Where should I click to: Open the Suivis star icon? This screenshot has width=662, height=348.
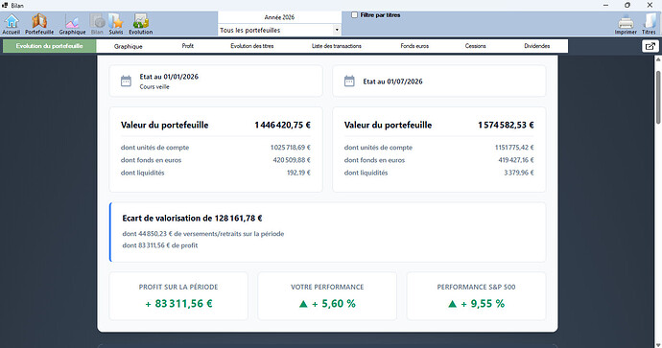116,24
